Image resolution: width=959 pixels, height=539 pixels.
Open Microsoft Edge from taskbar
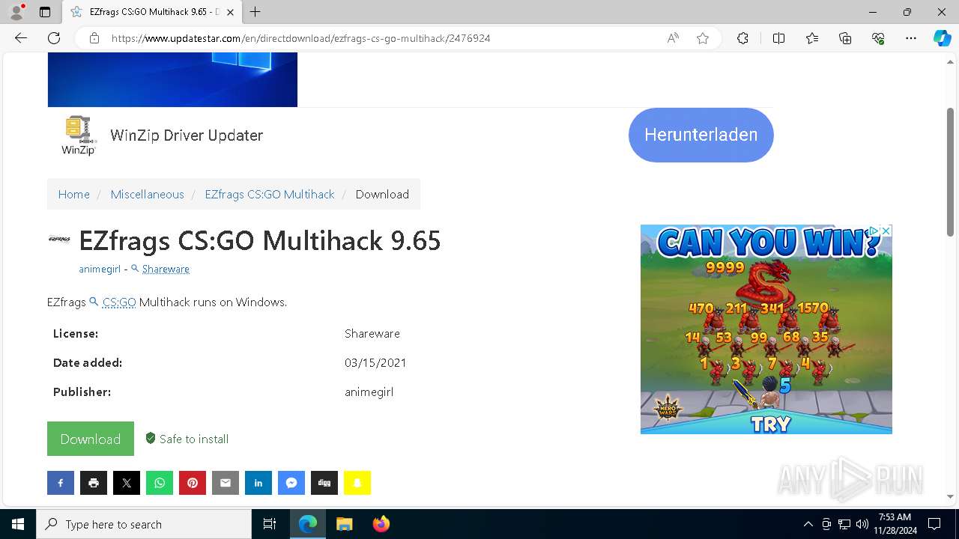point(308,524)
